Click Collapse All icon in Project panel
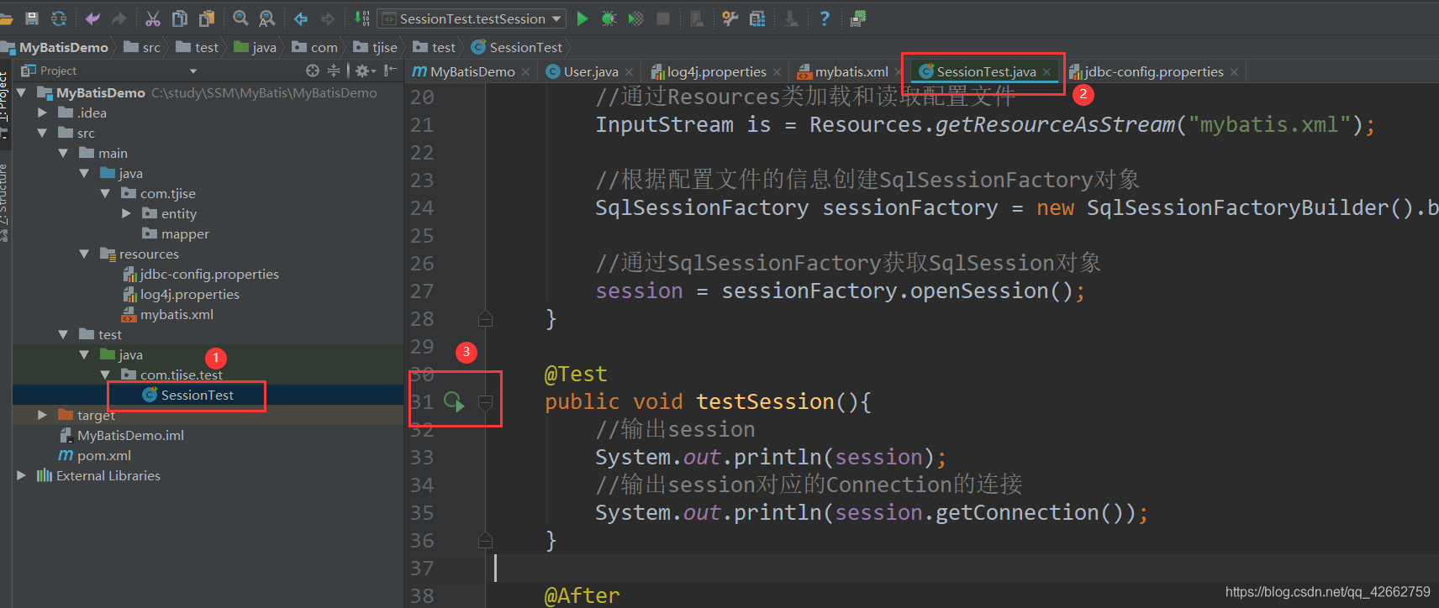 (334, 71)
